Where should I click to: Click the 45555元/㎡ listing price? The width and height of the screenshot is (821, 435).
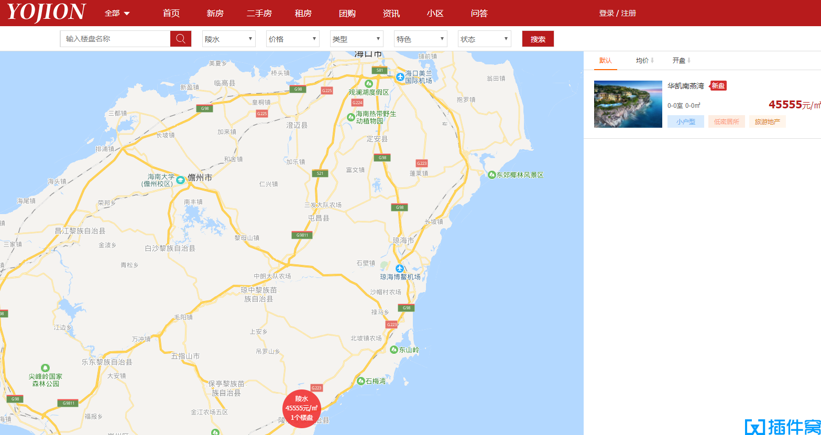coord(794,105)
